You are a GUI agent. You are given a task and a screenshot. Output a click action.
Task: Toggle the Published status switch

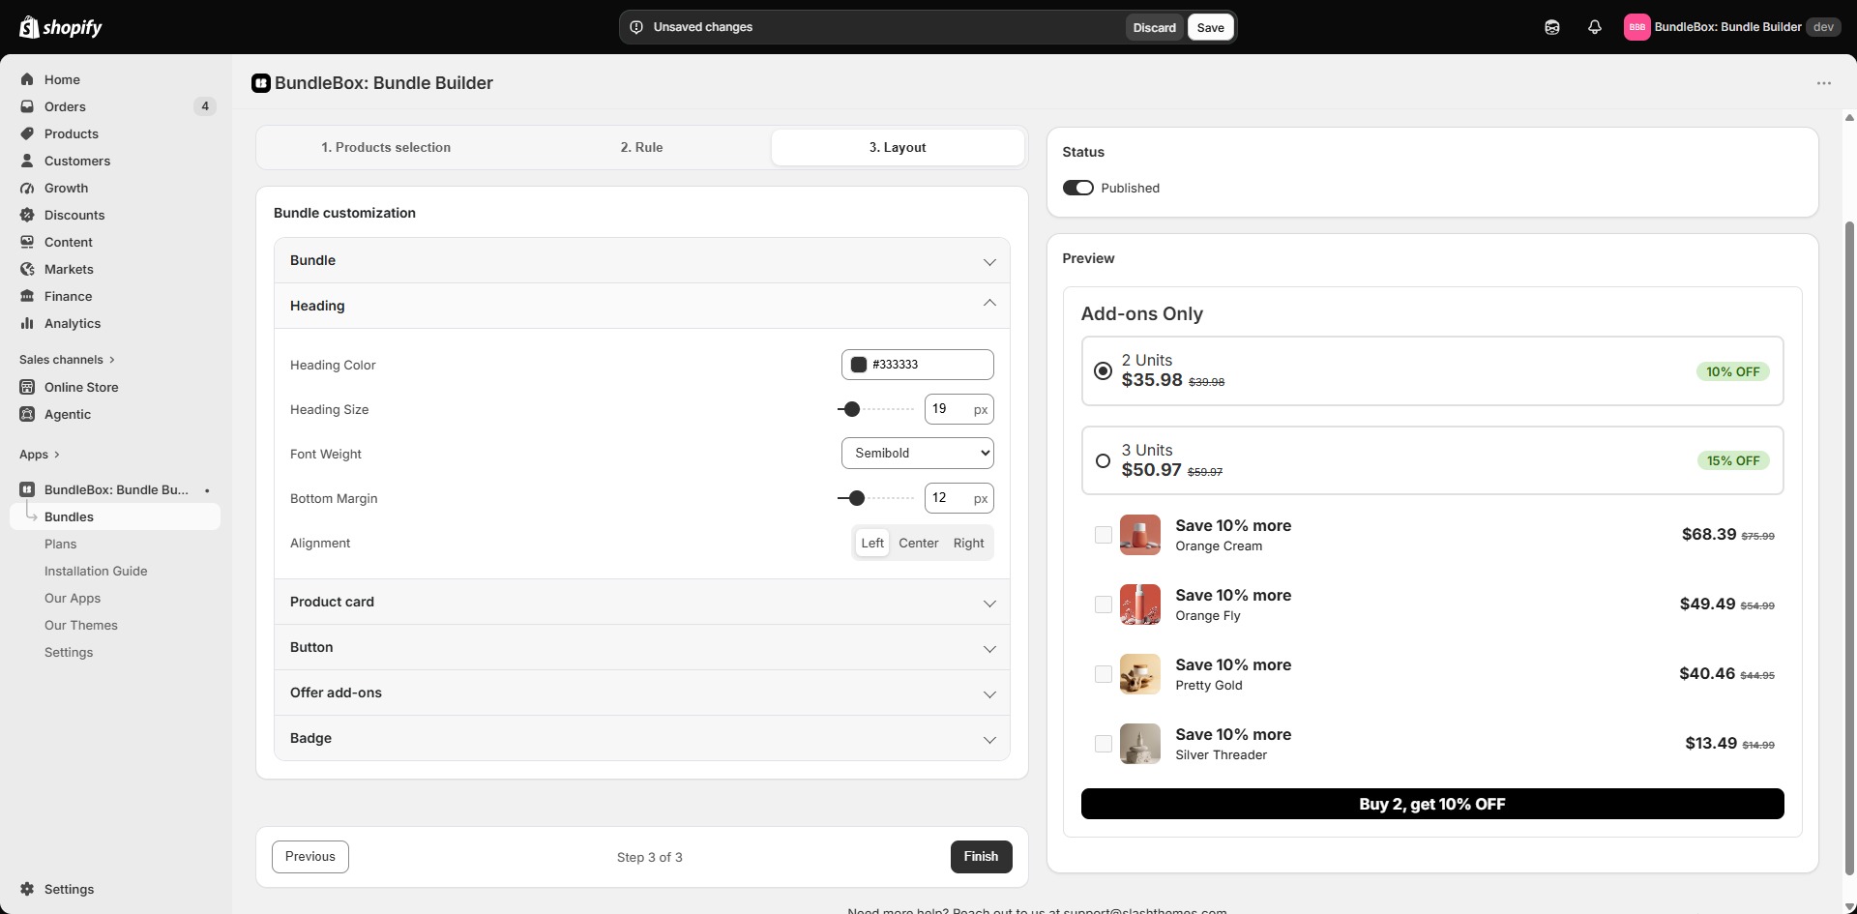point(1078,188)
